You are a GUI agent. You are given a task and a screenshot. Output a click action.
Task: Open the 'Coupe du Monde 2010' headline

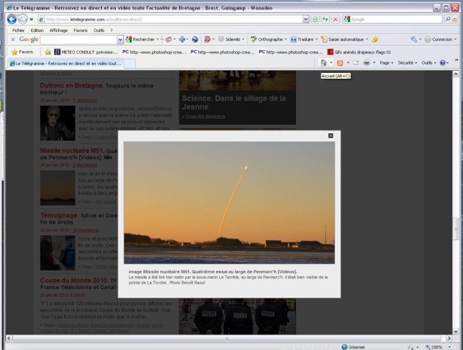coord(74,281)
